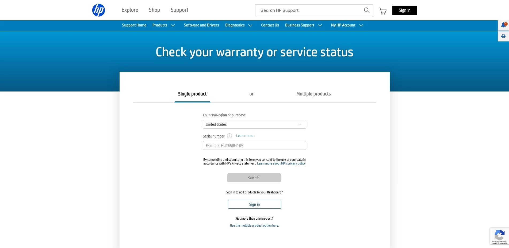Click the black Sign in button
This screenshot has width=509, height=248.
click(x=404, y=10)
